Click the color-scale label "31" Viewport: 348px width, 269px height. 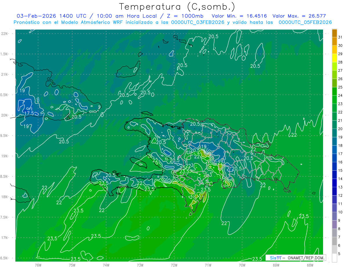[340, 37]
